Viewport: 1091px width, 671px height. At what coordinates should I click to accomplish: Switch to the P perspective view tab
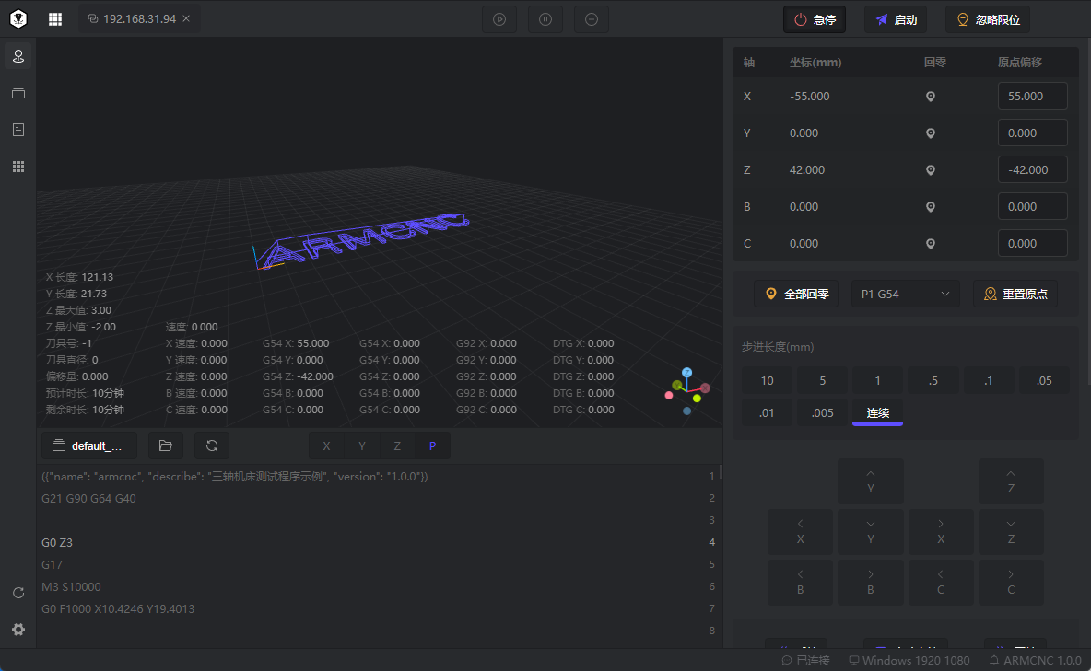(433, 446)
